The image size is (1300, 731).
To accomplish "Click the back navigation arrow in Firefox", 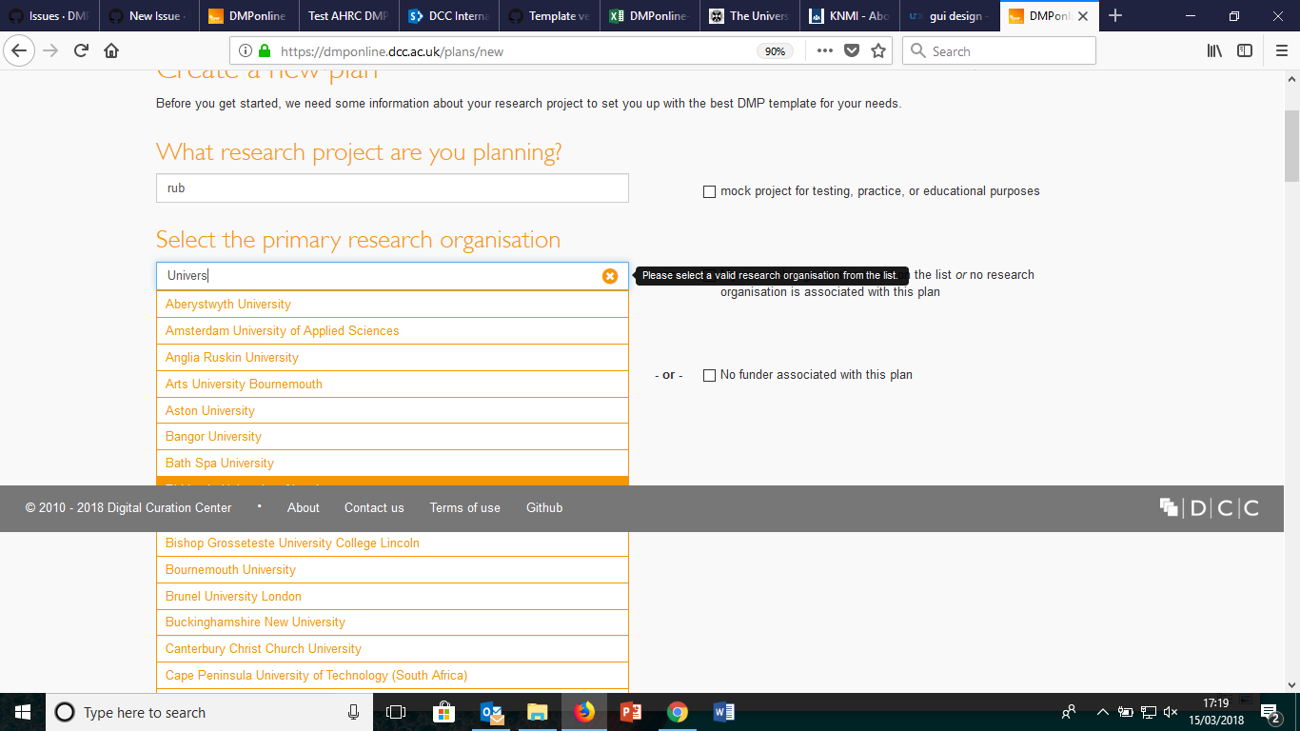I will (19, 50).
